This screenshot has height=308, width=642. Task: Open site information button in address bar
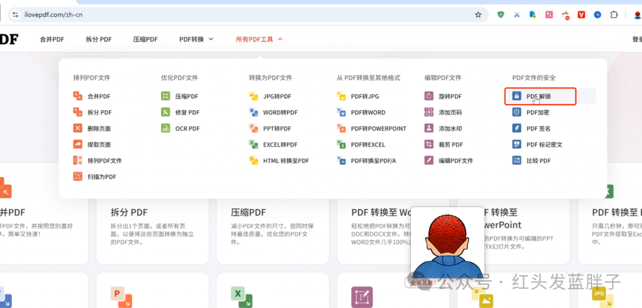pyautogui.click(x=15, y=15)
